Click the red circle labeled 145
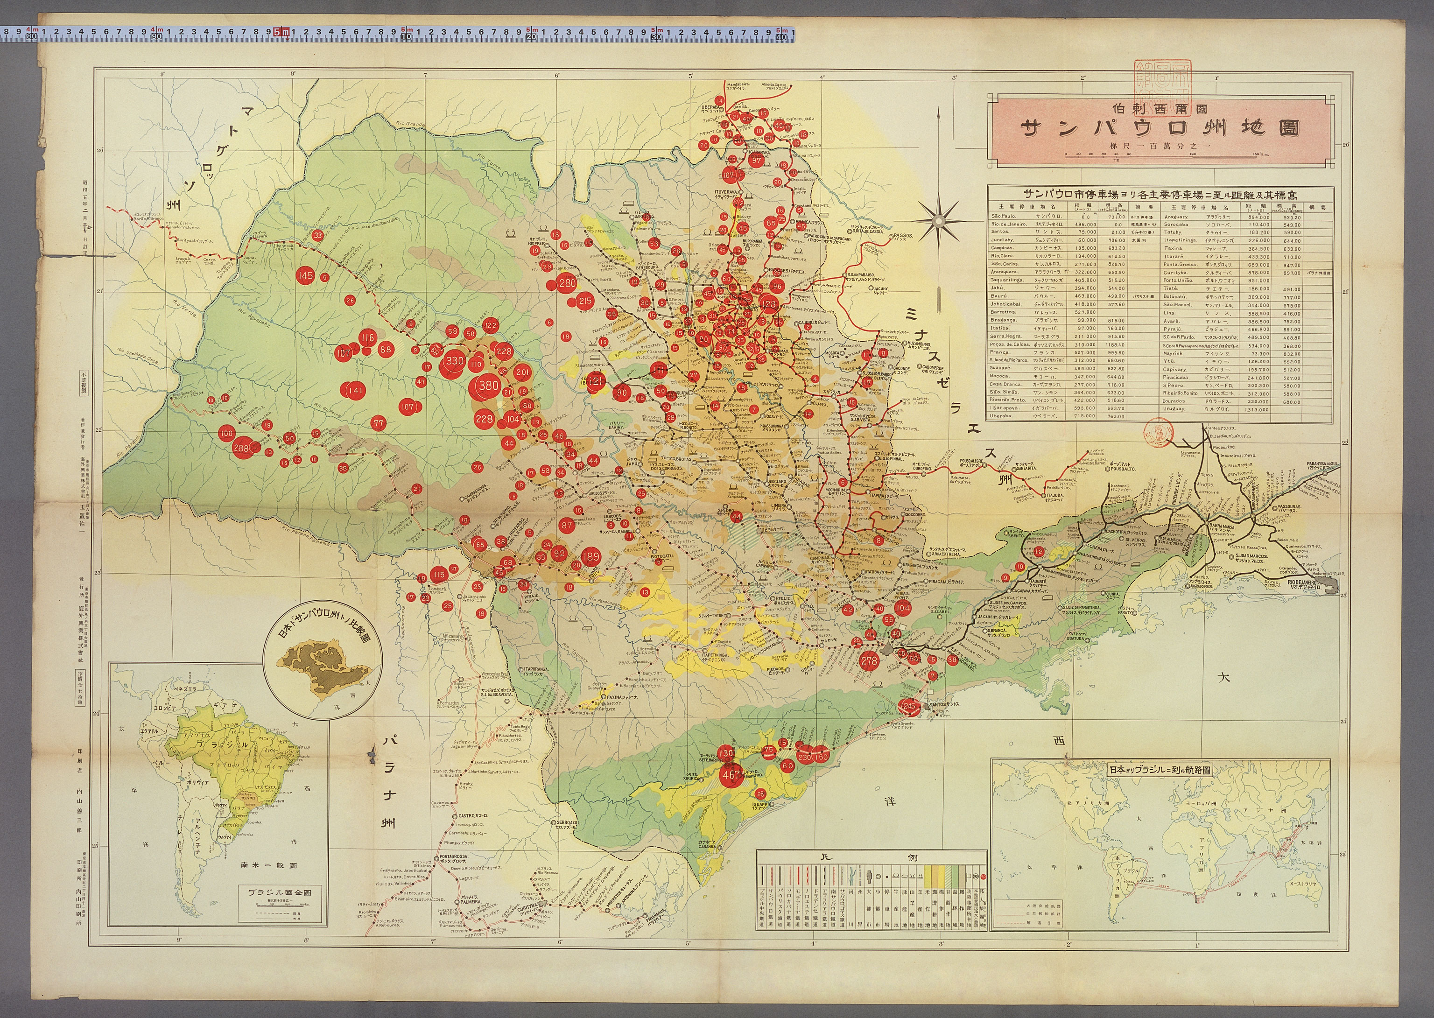 click(306, 276)
